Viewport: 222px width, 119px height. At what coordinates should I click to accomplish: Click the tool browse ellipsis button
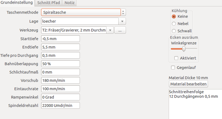tap(120, 30)
